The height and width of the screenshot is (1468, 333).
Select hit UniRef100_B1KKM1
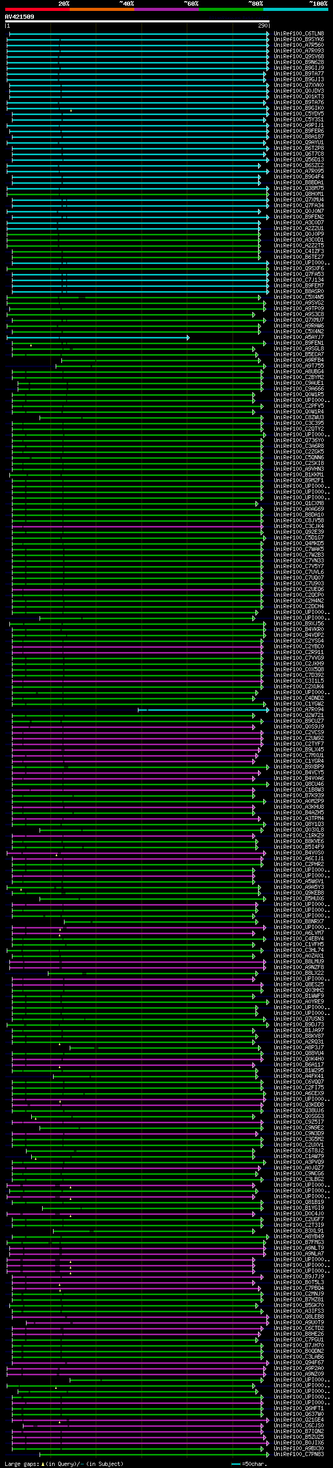tap(298, 475)
